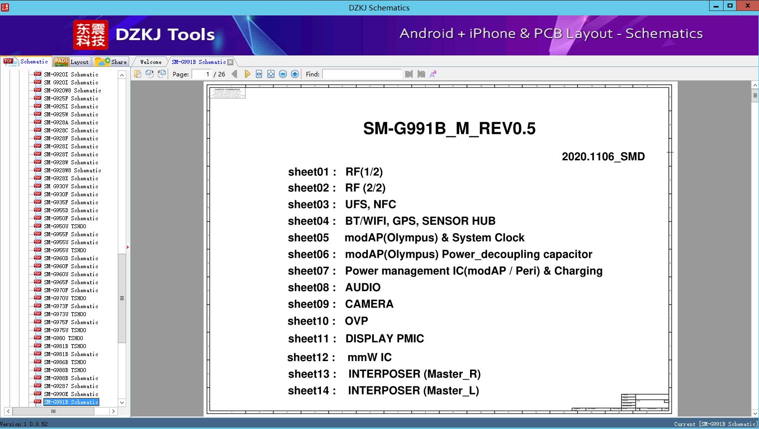Toggle match case search icon

coord(433,74)
